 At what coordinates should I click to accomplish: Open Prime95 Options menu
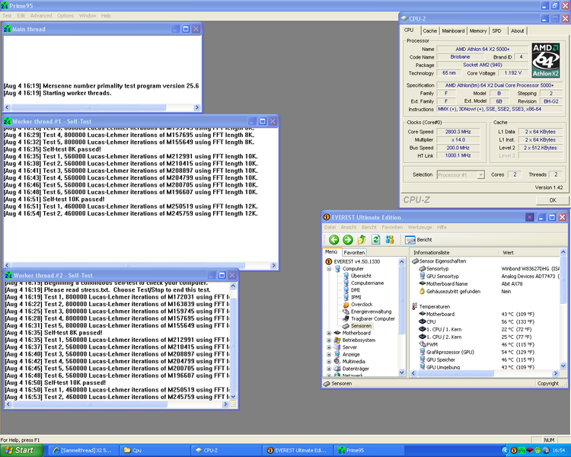[65, 16]
